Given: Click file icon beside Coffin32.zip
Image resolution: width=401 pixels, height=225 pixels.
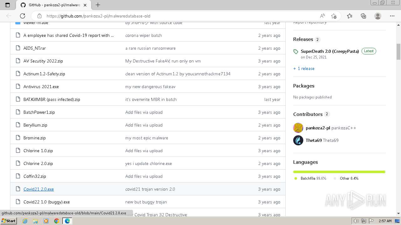Looking at the screenshot, I should [x=18, y=176].
